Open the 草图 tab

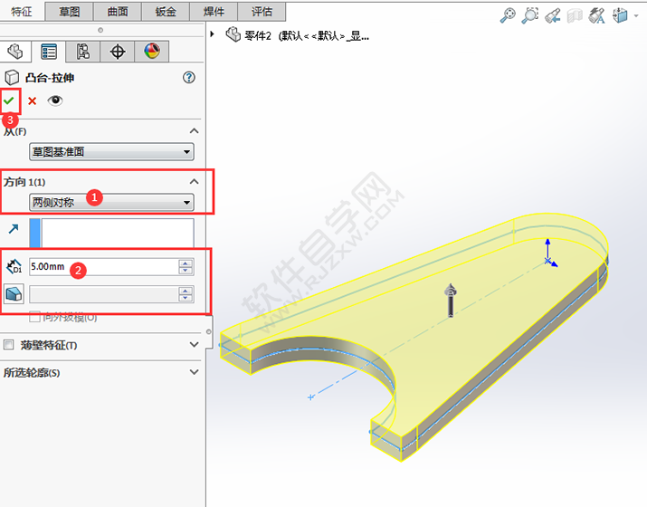coord(70,11)
